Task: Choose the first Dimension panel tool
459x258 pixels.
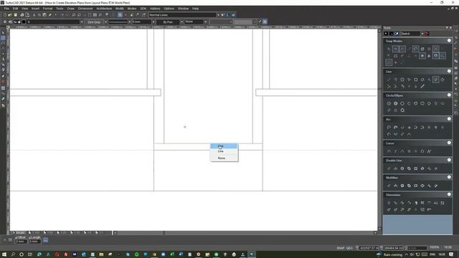Action: (x=389, y=203)
